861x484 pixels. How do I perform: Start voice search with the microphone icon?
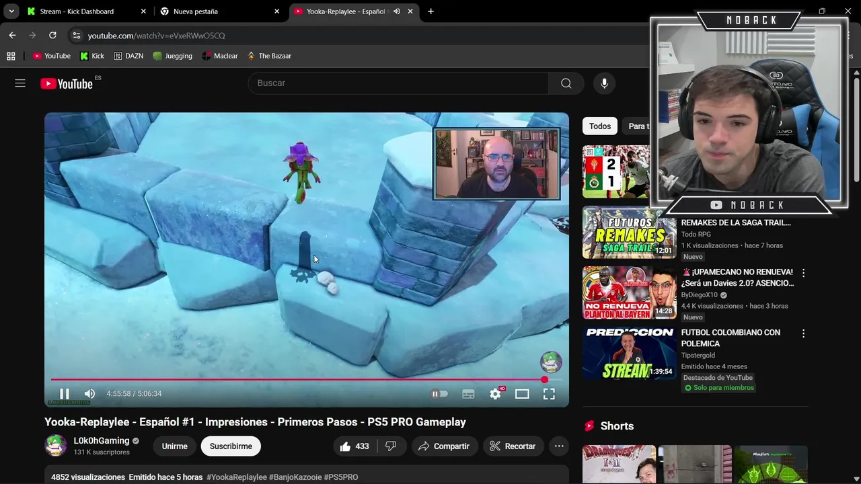pyautogui.click(x=604, y=83)
